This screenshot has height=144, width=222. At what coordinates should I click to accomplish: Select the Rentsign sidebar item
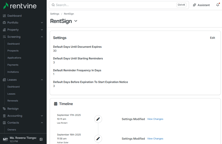pos(13,109)
